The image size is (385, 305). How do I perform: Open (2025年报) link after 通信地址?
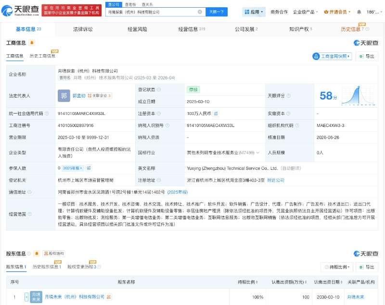(x=177, y=192)
